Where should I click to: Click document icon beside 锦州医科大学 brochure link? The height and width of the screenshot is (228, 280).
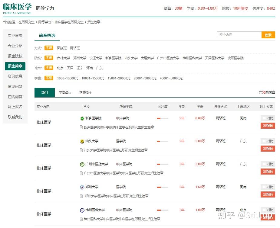pos(81,219)
